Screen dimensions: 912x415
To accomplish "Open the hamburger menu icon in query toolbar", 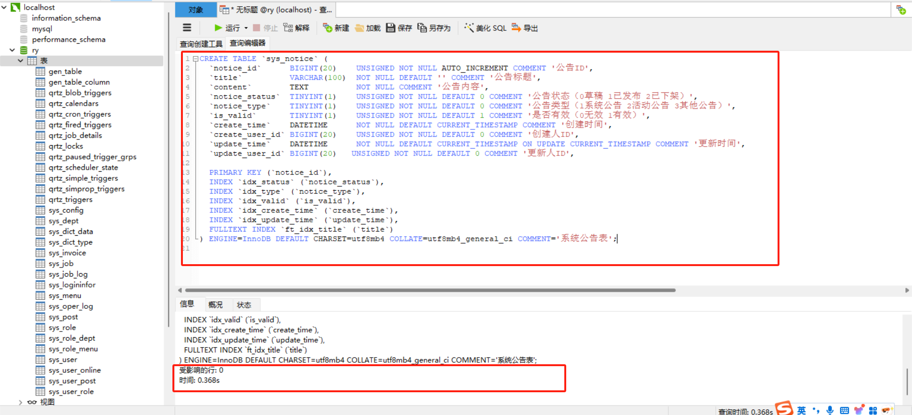I will pos(187,28).
